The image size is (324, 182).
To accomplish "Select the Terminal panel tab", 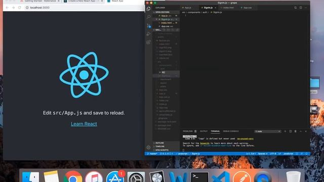I will [x=215, y=131].
